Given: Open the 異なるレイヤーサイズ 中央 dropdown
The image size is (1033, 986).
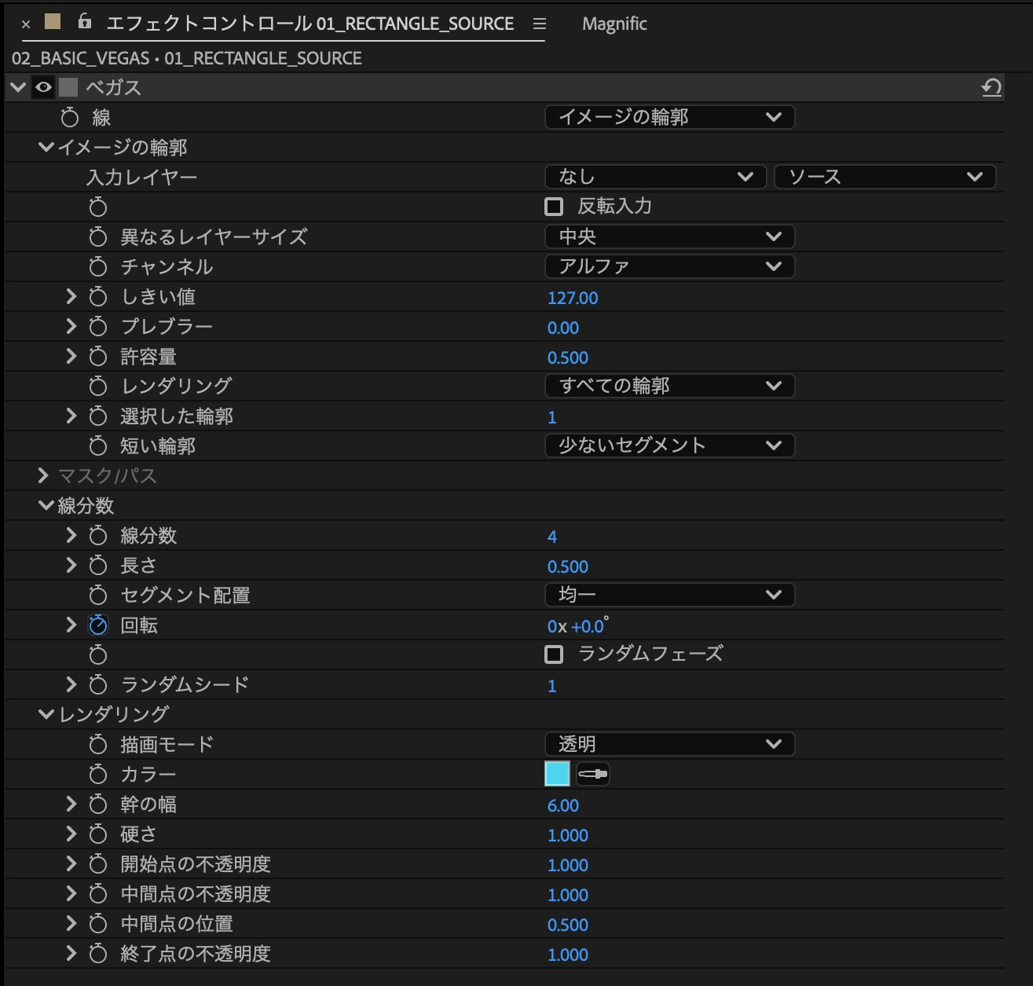Looking at the screenshot, I should click(x=669, y=236).
